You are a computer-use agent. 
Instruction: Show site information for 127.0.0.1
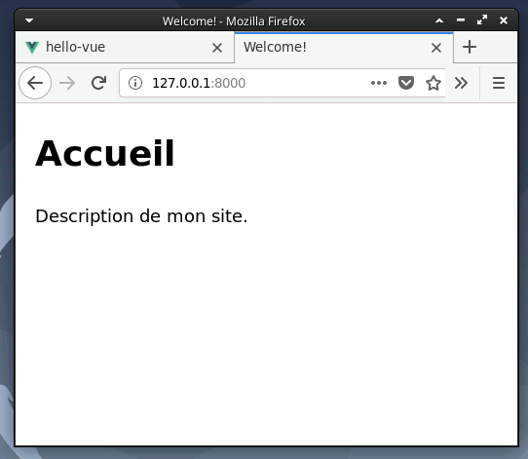(135, 83)
